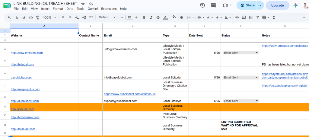Open the font Default dropdown
This screenshot has width=309, height=137.
pos(107,17)
